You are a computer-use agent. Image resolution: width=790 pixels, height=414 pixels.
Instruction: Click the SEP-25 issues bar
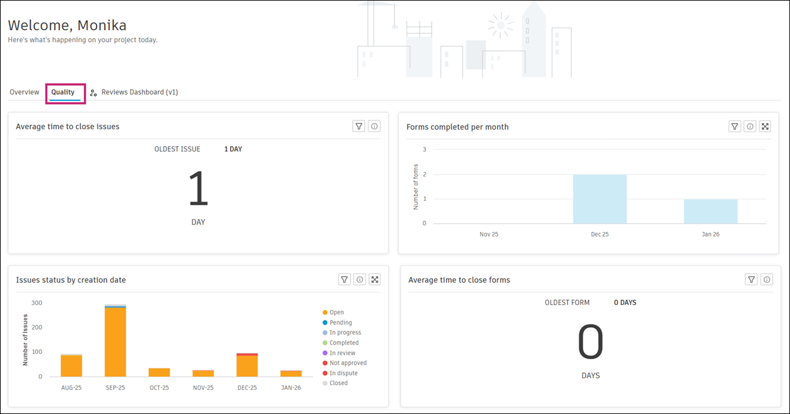coord(115,341)
